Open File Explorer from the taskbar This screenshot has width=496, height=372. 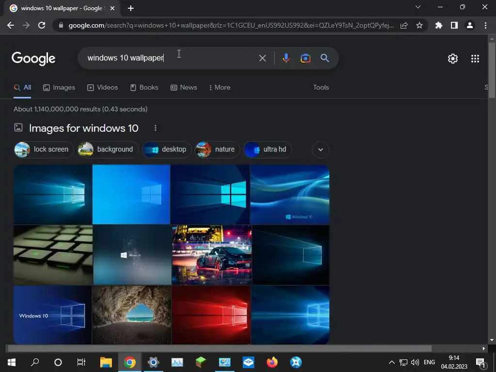coord(106,362)
